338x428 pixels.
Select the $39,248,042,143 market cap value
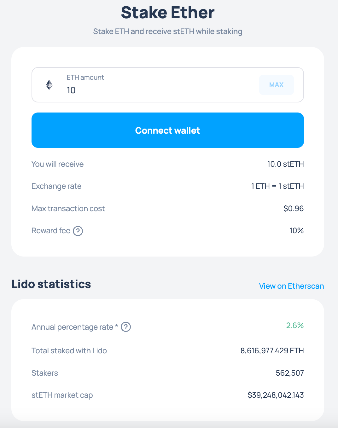pyautogui.click(x=276, y=395)
